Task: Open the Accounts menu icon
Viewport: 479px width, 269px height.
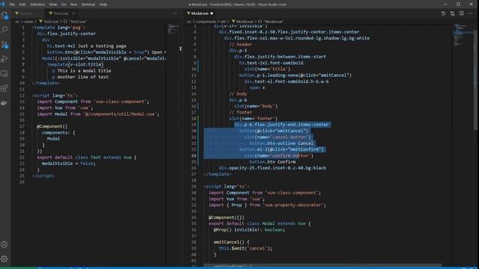Action: click(4, 244)
